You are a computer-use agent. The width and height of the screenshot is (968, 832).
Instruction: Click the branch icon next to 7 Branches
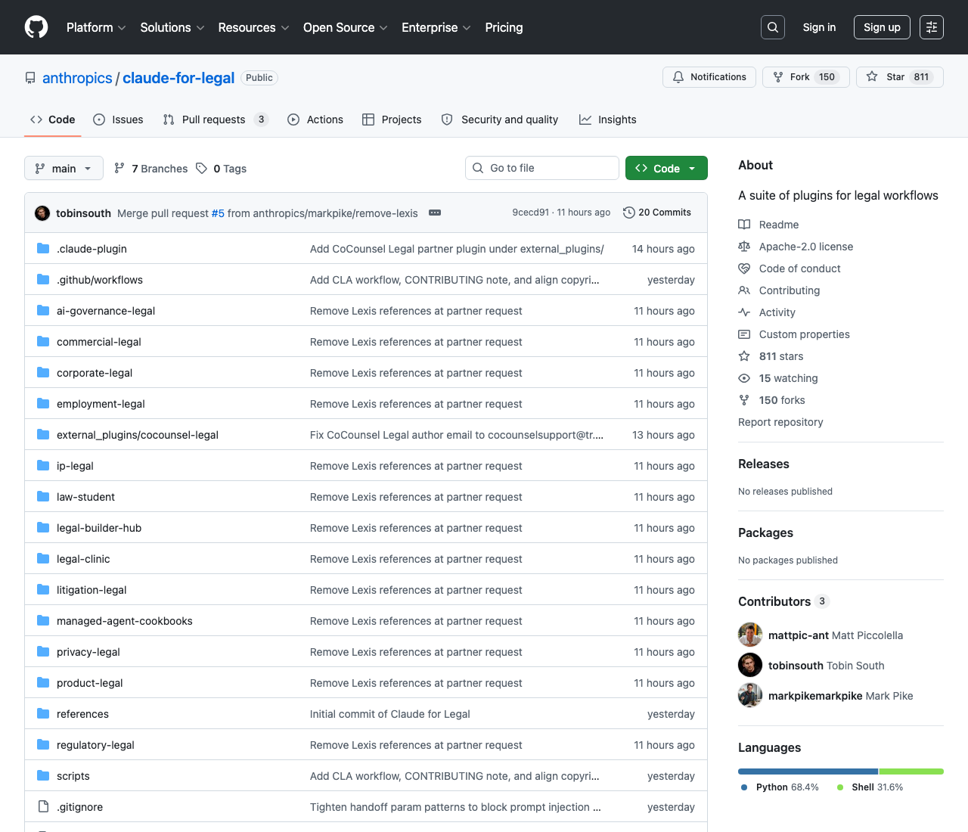(x=119, y=168)
